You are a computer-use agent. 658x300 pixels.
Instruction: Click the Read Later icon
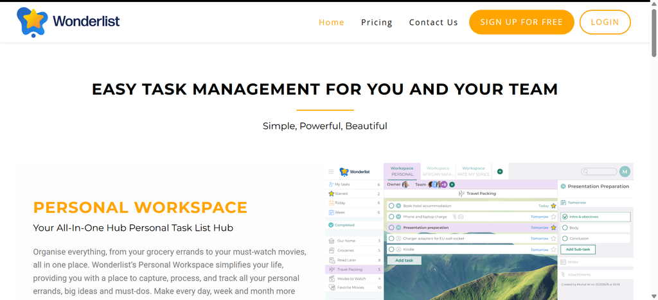click(x=332, y=260)
